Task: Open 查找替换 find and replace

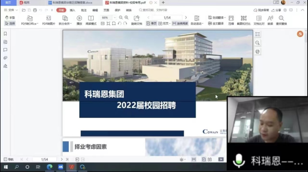Action: click(x=281, y=18)
